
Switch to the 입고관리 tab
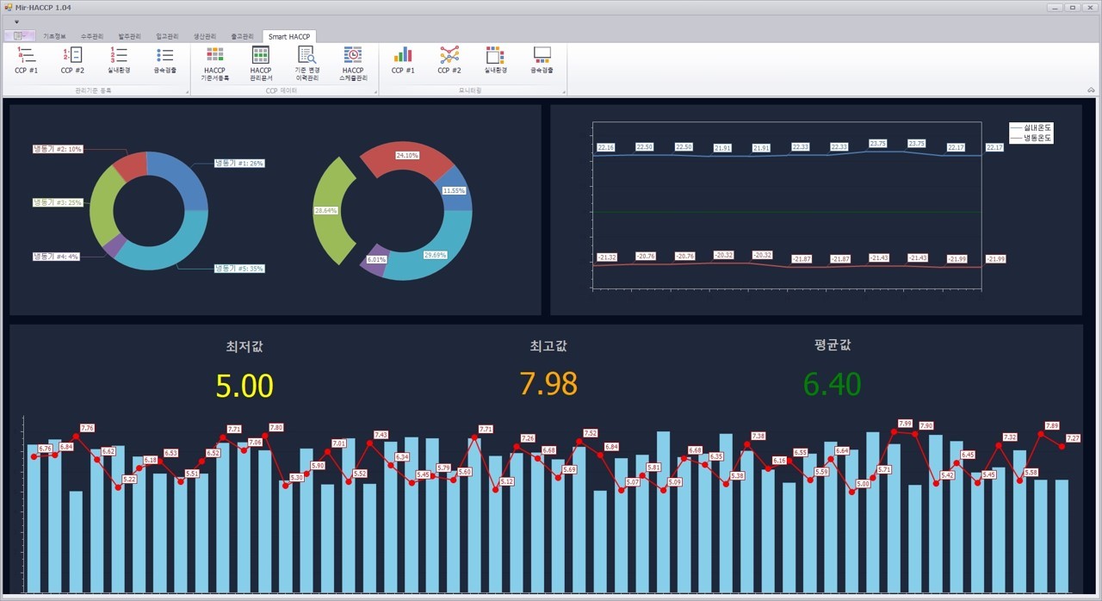click(x=167, y=36)
